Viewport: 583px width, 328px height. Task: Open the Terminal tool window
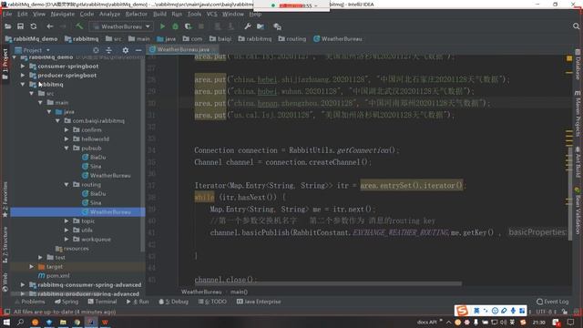102,302
